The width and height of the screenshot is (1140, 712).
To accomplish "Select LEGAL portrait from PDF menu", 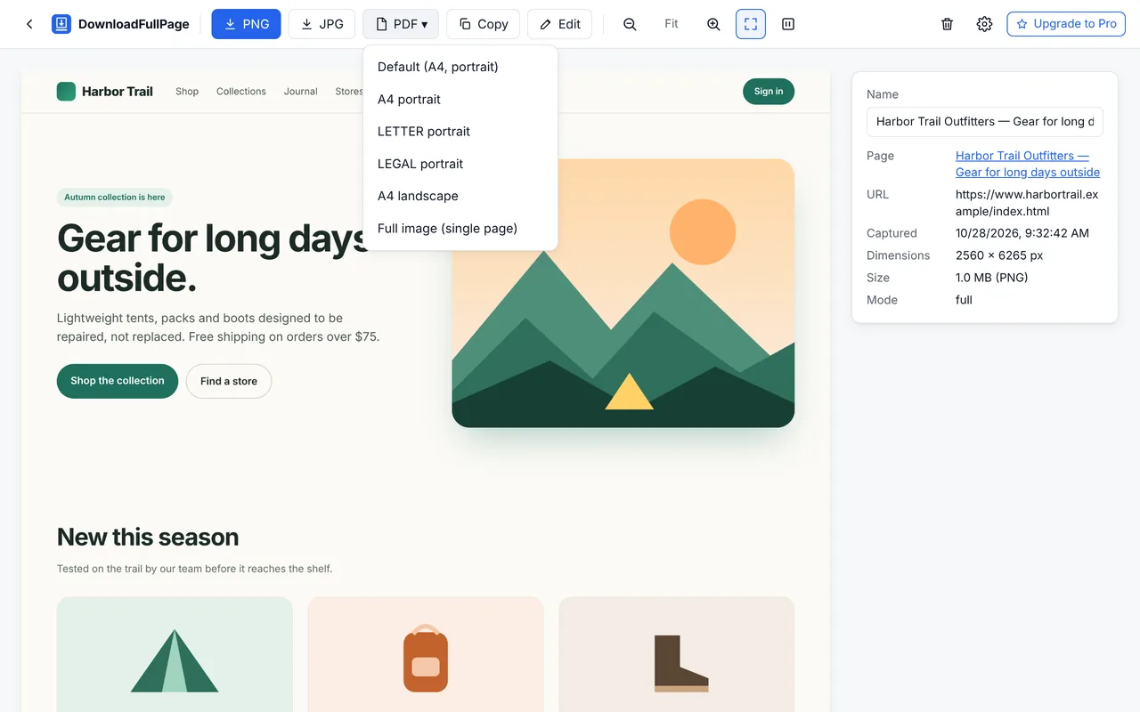I will pos(460,164).
